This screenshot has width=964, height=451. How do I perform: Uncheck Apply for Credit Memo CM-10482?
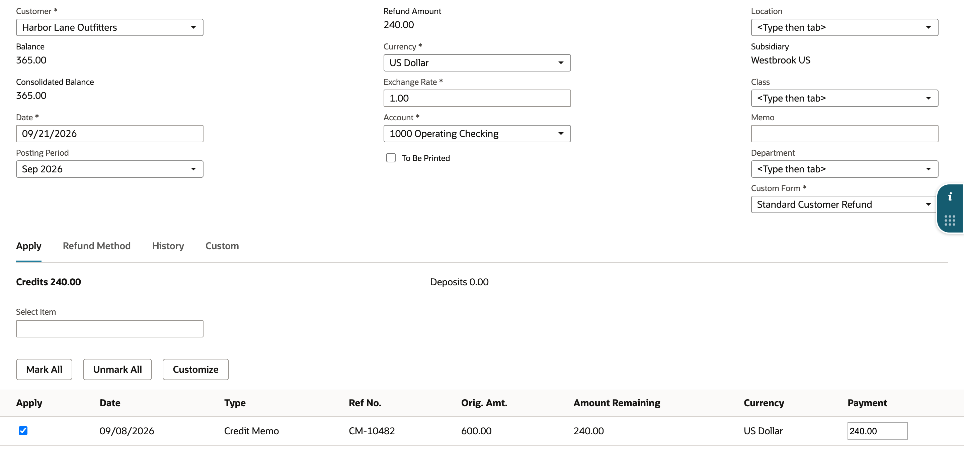point(23,431)
